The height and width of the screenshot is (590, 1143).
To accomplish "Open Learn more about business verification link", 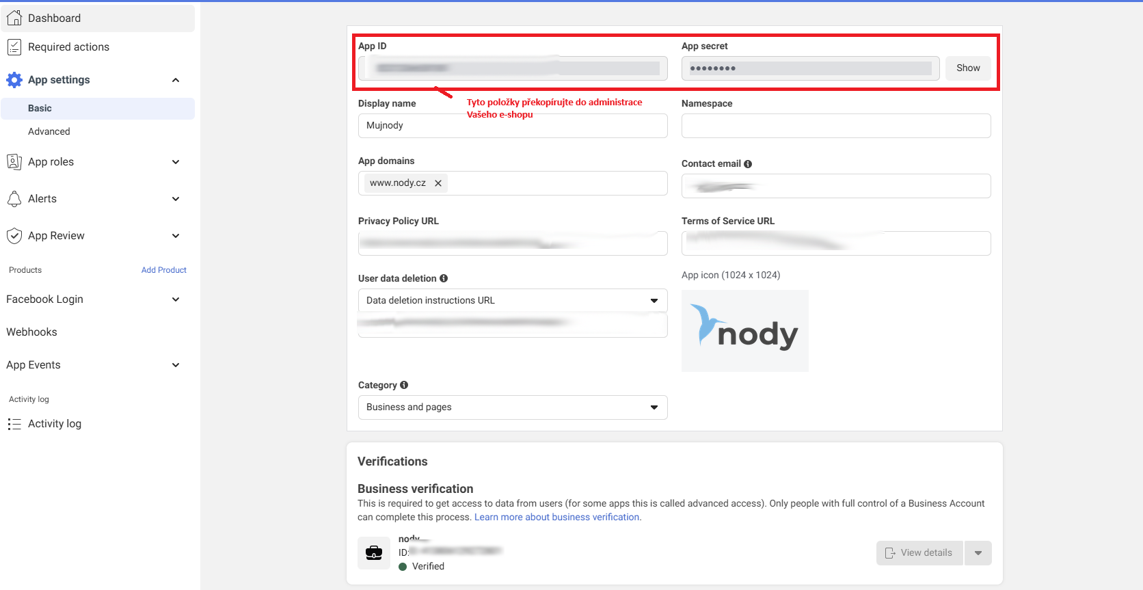I will 557,518.
